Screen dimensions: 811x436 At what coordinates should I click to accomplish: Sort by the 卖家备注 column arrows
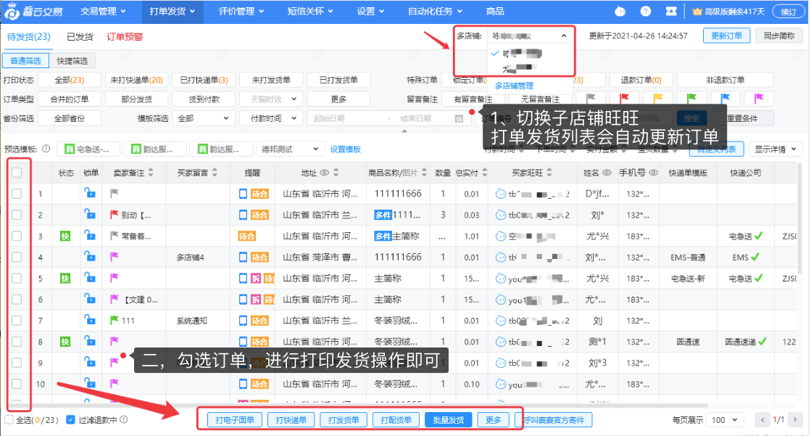click(151, 173)
